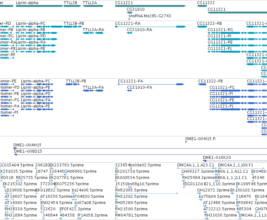The height and width of the screenshot is (220, 267).
Task: Click the DME1-016K20 BAC label
Action: 217,158
